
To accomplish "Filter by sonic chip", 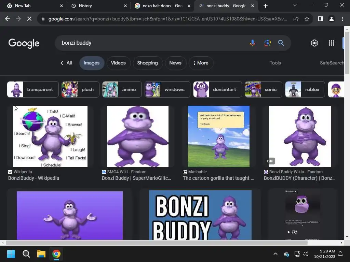I will pyautogui.click(x=264, y=90).
